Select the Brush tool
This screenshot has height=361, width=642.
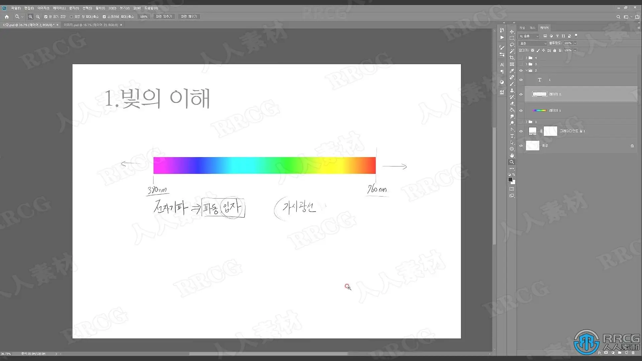pyautogui.click(x=512, y=84)
